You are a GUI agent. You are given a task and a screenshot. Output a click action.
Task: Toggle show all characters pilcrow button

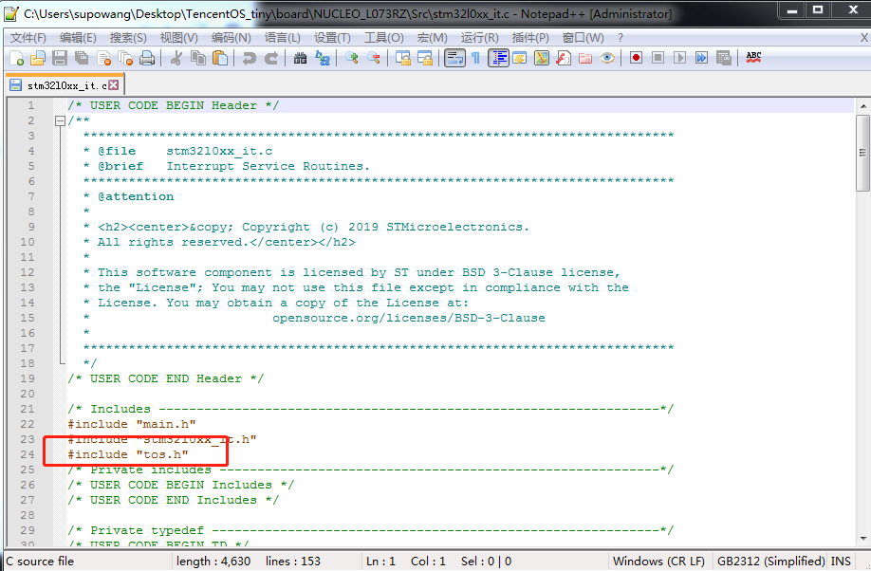coord(475,58)
